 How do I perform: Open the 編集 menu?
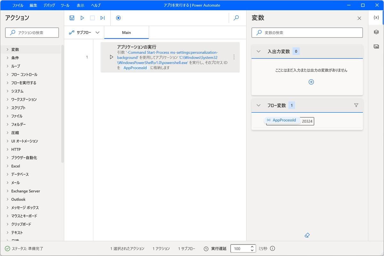[33, 5]
